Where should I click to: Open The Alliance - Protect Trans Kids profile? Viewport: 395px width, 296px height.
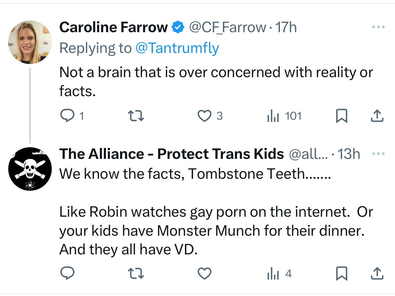point(171,154)
